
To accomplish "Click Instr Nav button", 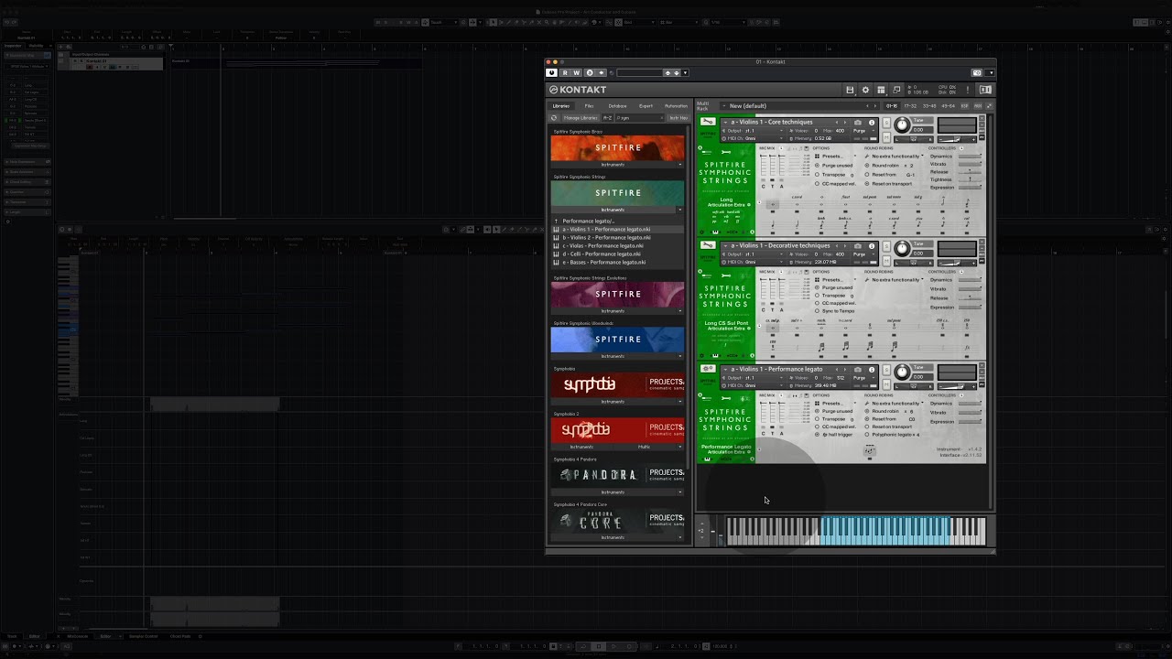I will (x=678, y=118).
